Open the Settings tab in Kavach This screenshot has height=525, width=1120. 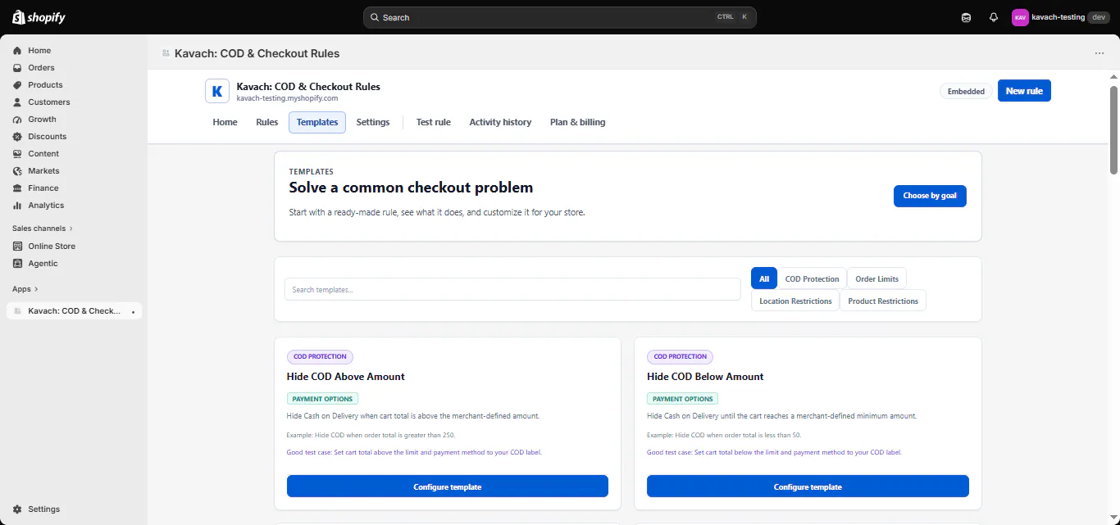pyautogui.click(x=373, y=122)
